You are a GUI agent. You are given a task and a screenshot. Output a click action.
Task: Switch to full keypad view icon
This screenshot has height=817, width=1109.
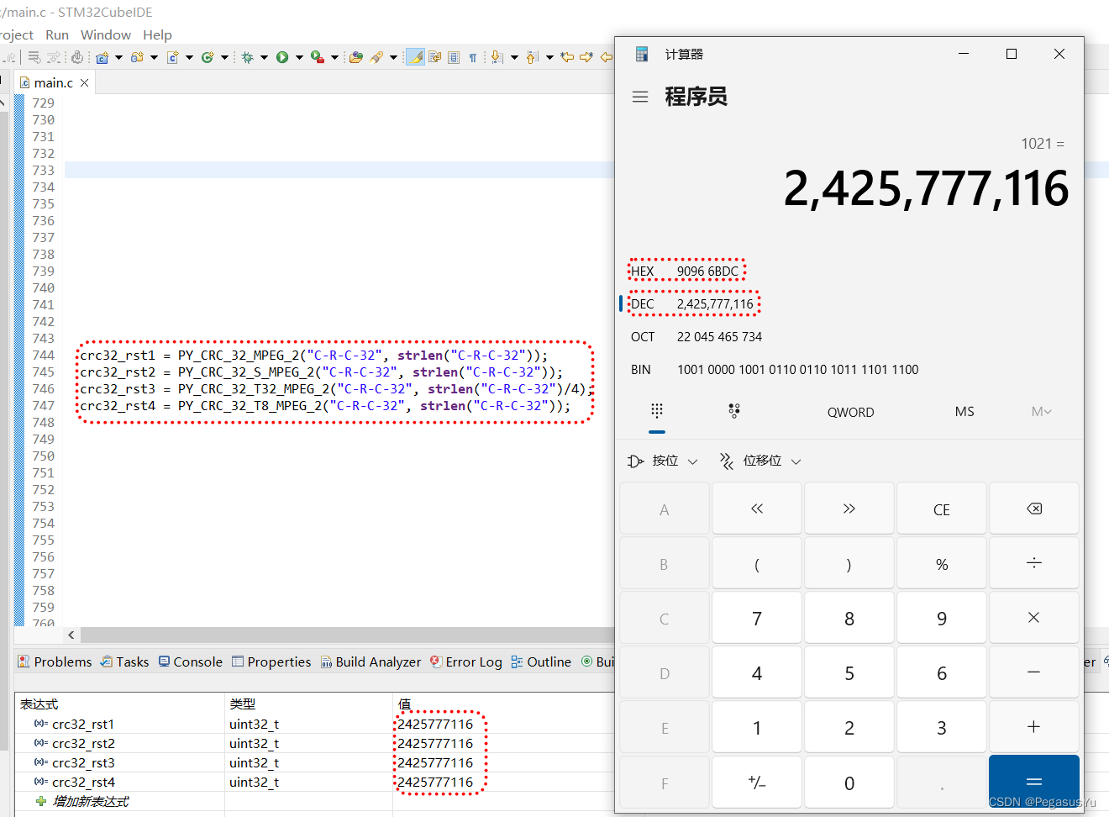[657, 410]
